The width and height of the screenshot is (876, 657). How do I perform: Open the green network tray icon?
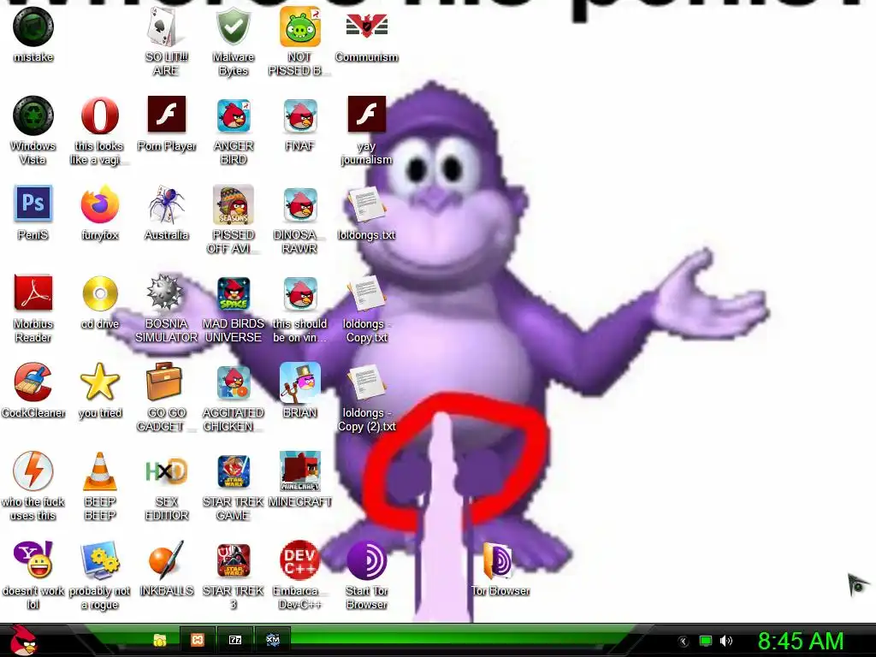[706, 642]
